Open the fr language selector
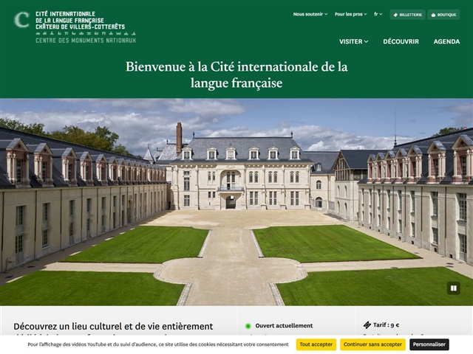This screenshot has width=473, height=354. coord(378,14)
